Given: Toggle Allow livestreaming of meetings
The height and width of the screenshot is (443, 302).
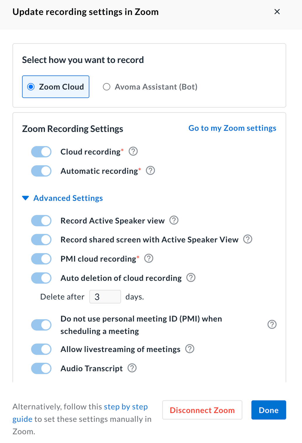Looking at the screenshot, I should 41,349.
